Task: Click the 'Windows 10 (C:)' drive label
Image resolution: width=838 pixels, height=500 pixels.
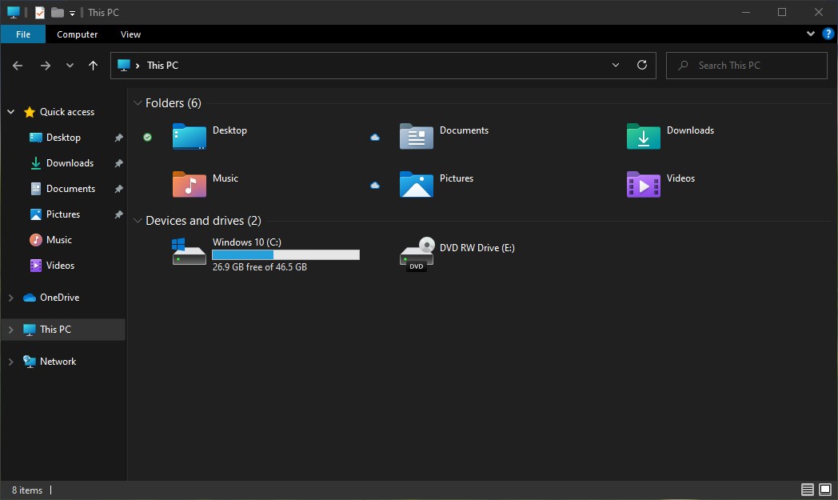Action: click(247, 242)
